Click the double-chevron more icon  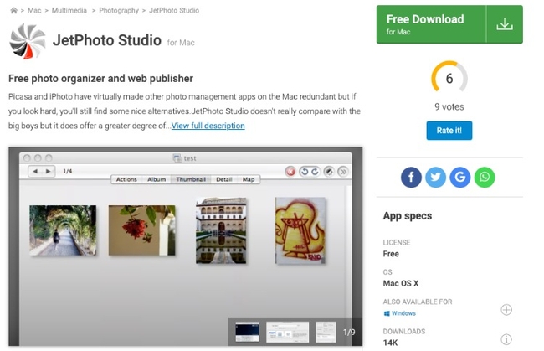[343, 172]
